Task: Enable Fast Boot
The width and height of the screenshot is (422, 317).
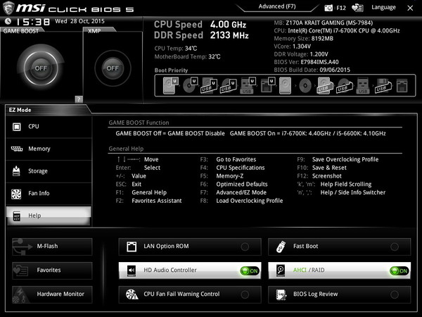Action: 340,247
